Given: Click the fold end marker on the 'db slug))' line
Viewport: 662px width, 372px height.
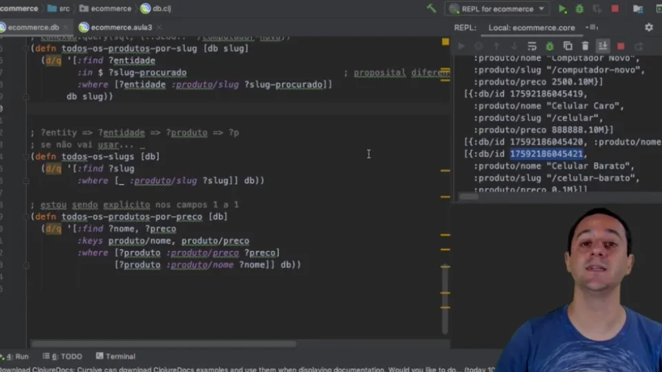Looking at the screenshot, I should tap(26, 96).
